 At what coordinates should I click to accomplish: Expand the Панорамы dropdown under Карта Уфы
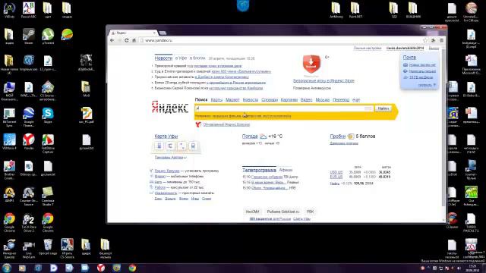(x=170, y=157)
